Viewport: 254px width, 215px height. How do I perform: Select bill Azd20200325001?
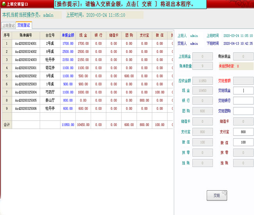(x=26, y=68)
